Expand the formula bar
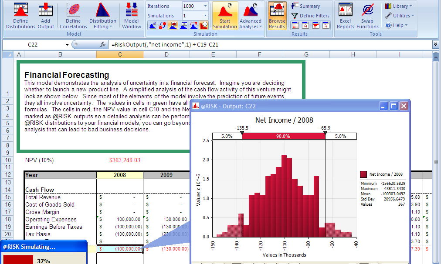The width and height of the screenshot is (441, 264). point(435,44)
